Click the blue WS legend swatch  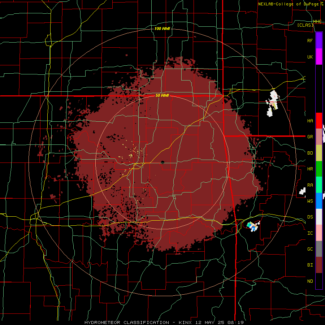[x=319, y=201]
